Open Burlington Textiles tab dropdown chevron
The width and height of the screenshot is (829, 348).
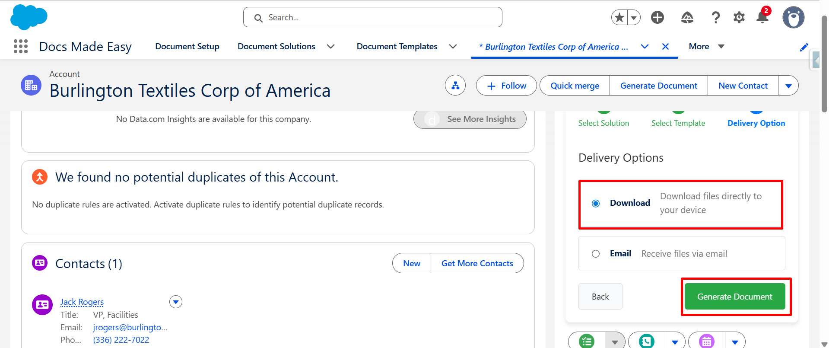[645, 46]
